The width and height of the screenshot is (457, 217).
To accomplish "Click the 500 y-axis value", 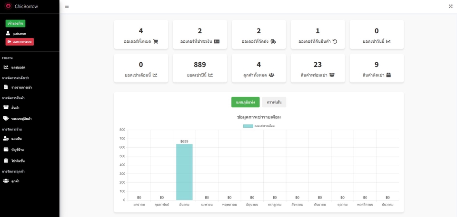I will coord(122,156).
